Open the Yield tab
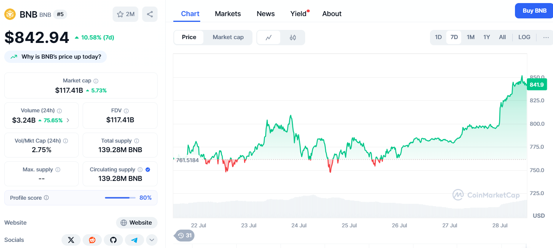 click(299, 14)
